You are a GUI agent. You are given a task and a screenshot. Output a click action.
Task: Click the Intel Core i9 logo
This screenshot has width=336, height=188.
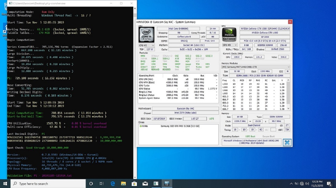click(x=146, y=35)
